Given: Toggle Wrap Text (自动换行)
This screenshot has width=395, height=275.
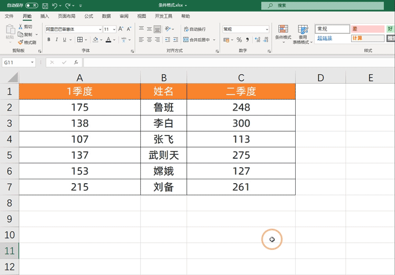Looking at the screenshot, I should point(194,29).
